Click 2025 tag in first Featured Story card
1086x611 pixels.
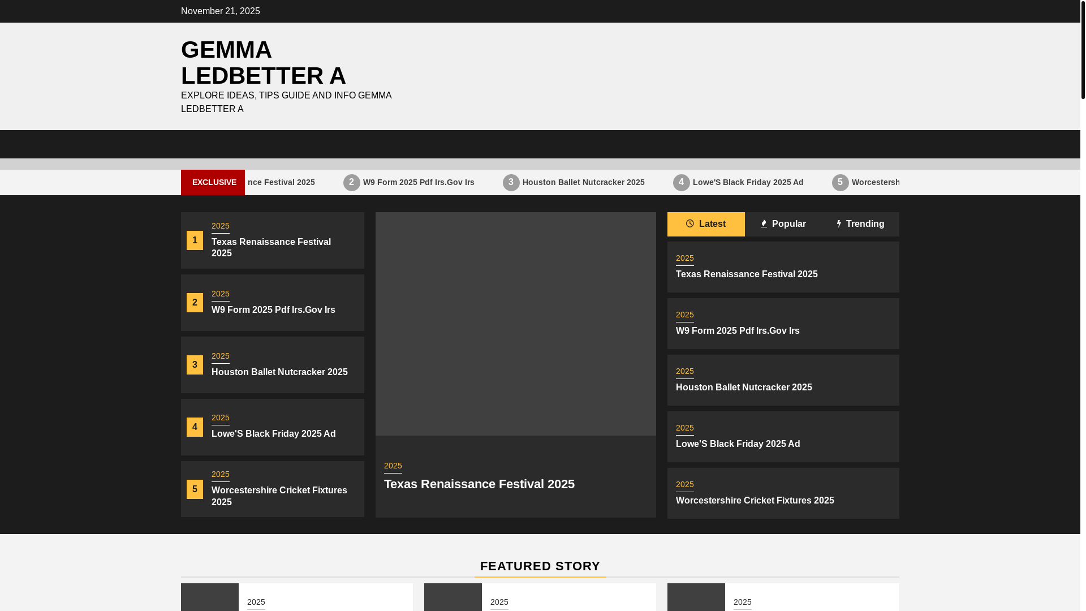coord(256,603)
